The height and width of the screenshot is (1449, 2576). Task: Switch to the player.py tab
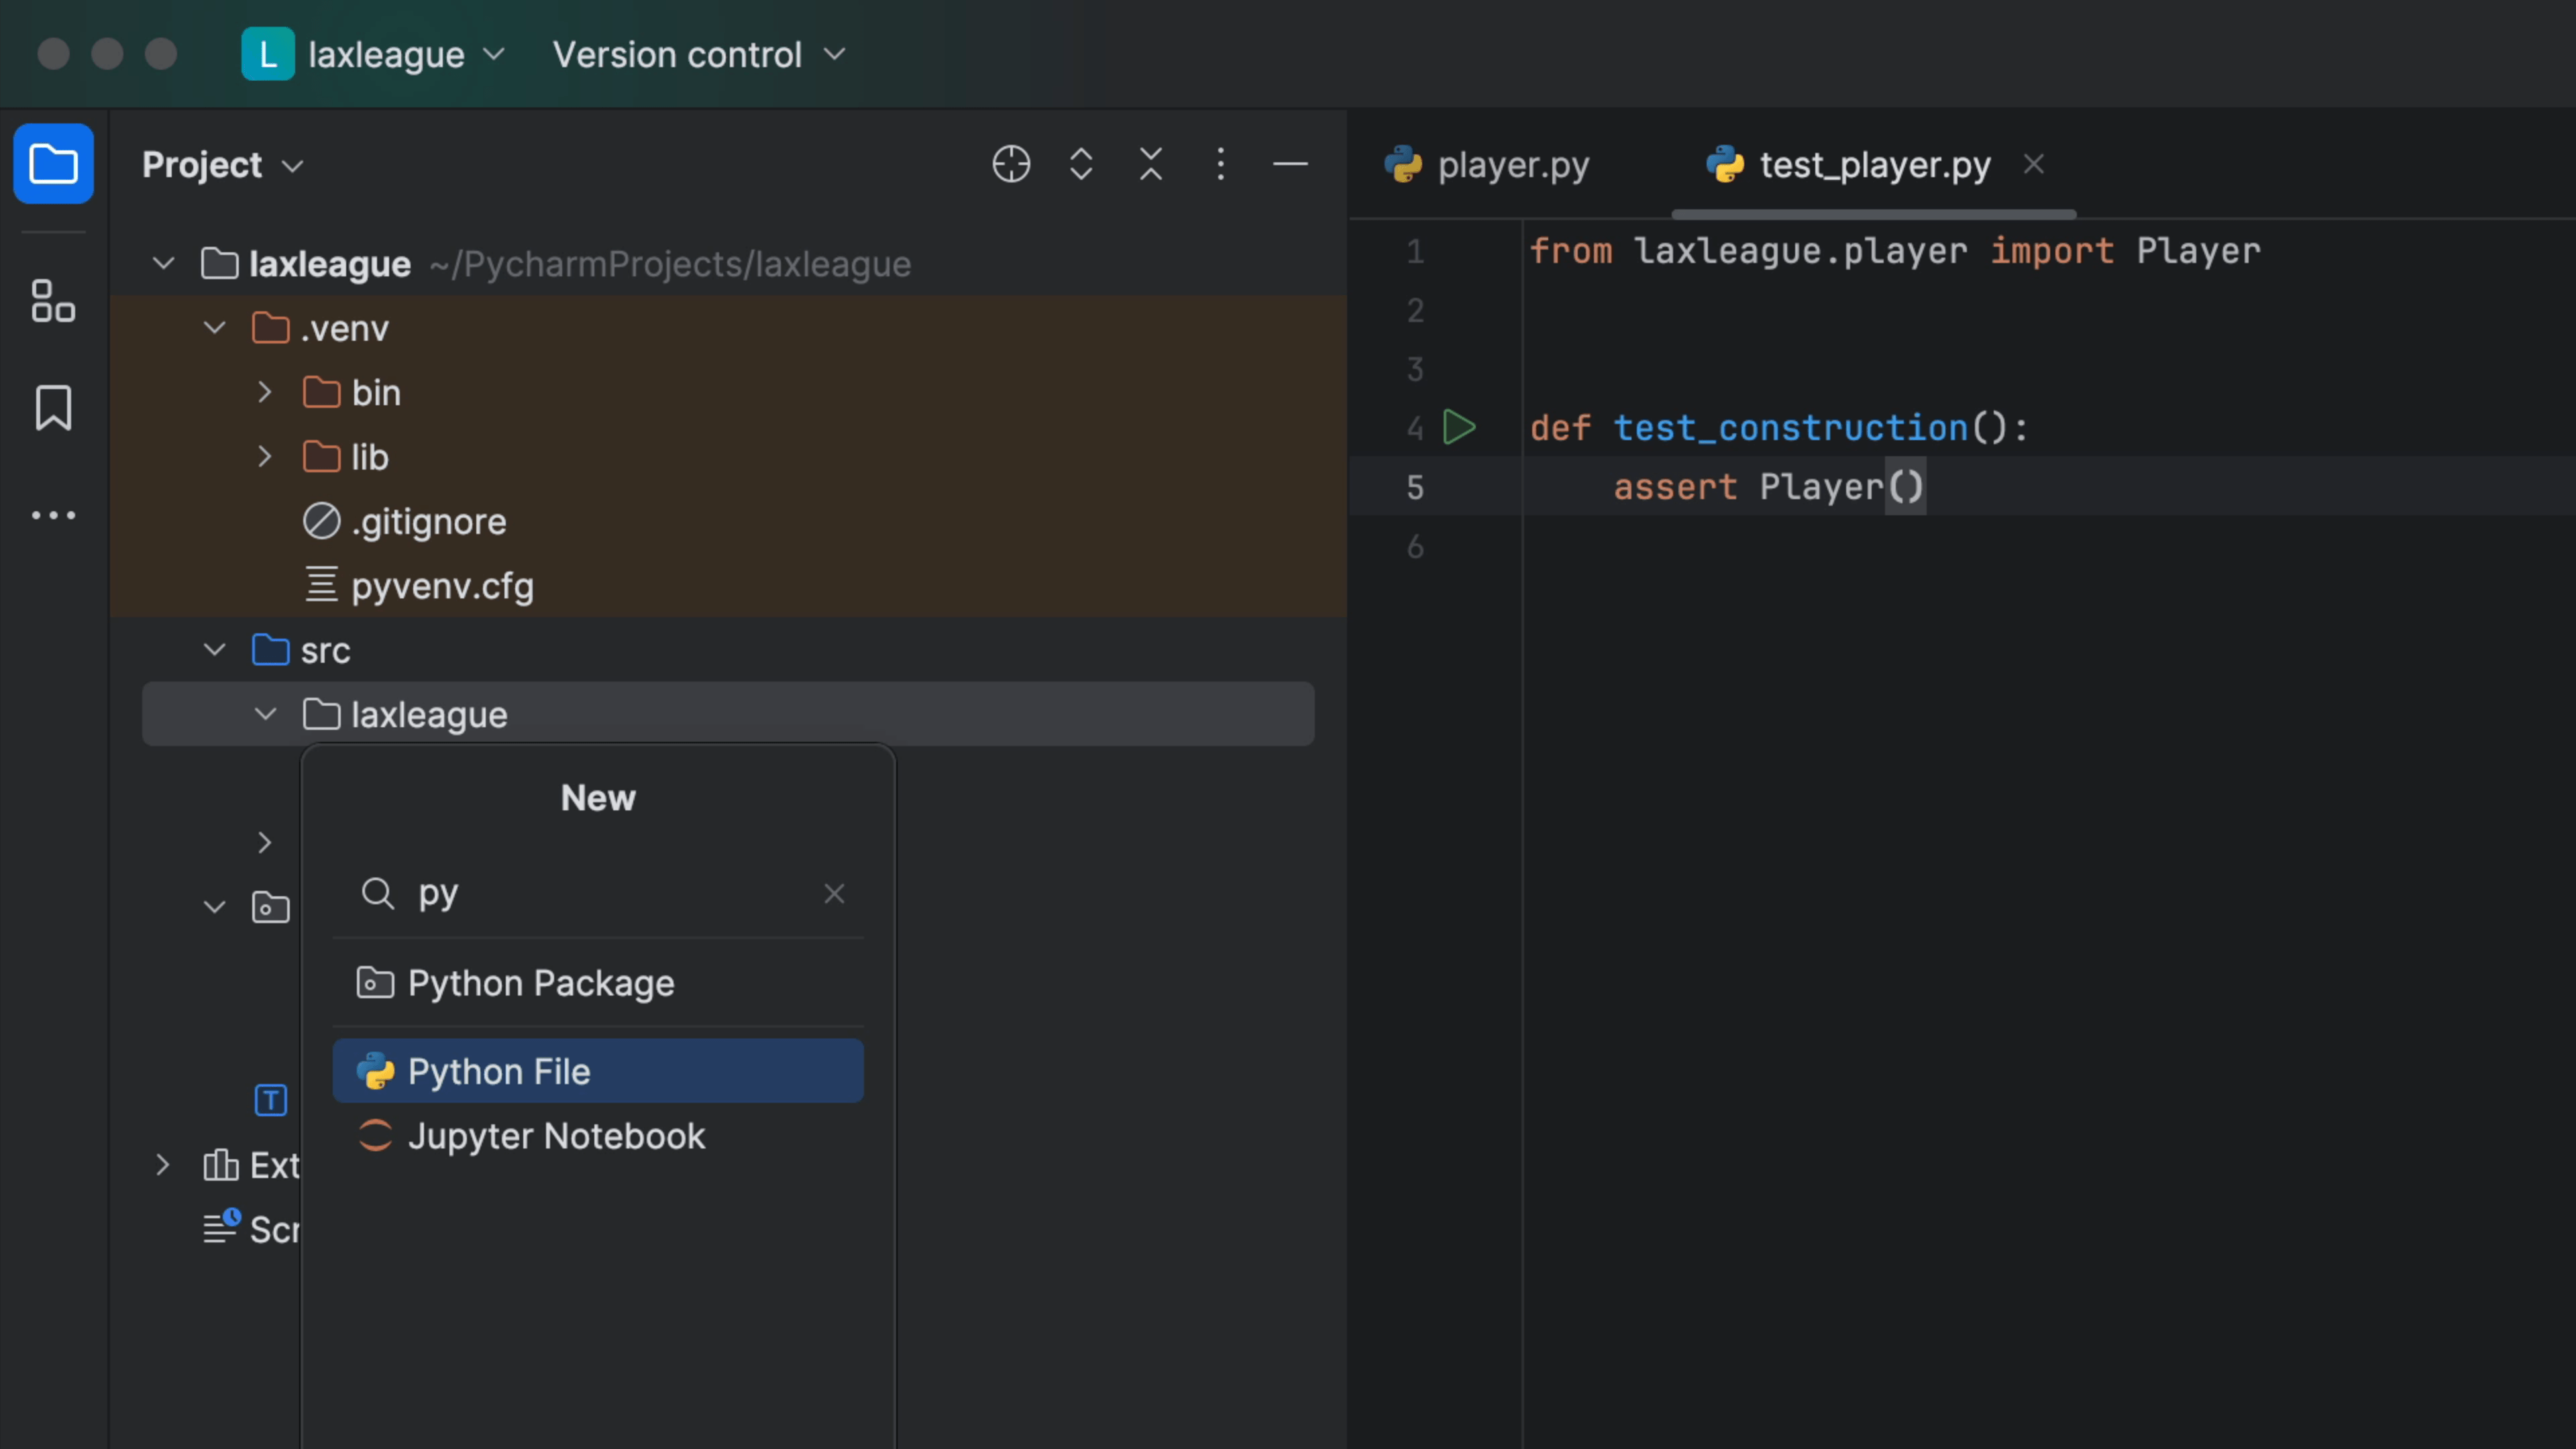[1490, 164]
